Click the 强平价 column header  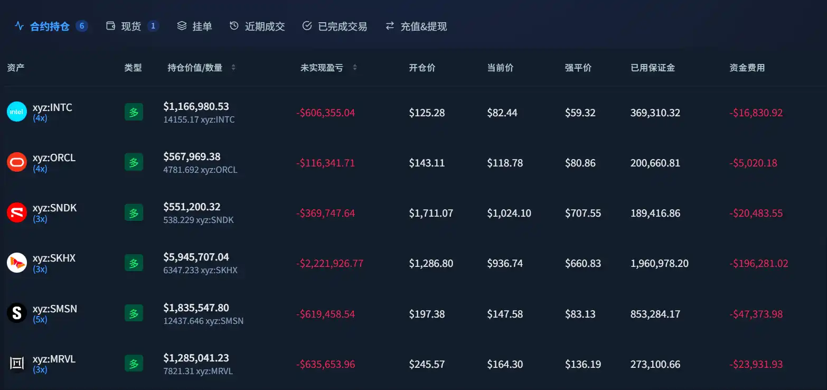pos(578,68)
